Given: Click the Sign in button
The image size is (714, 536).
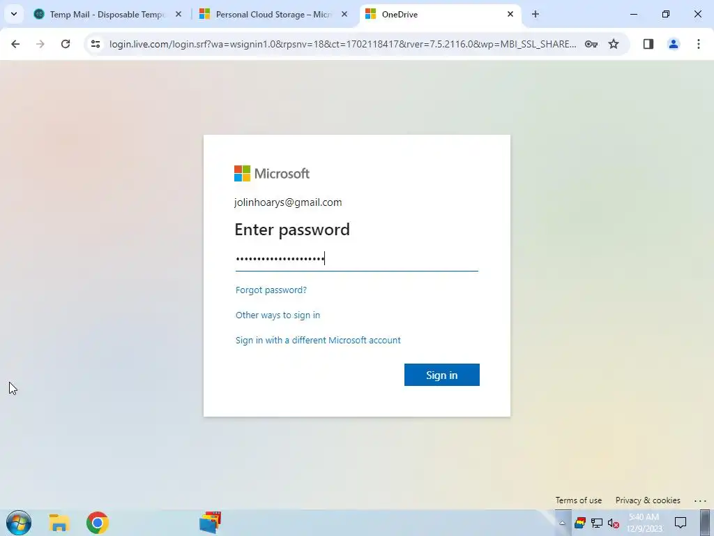Looking at the screenshot, I should (441, 375).
